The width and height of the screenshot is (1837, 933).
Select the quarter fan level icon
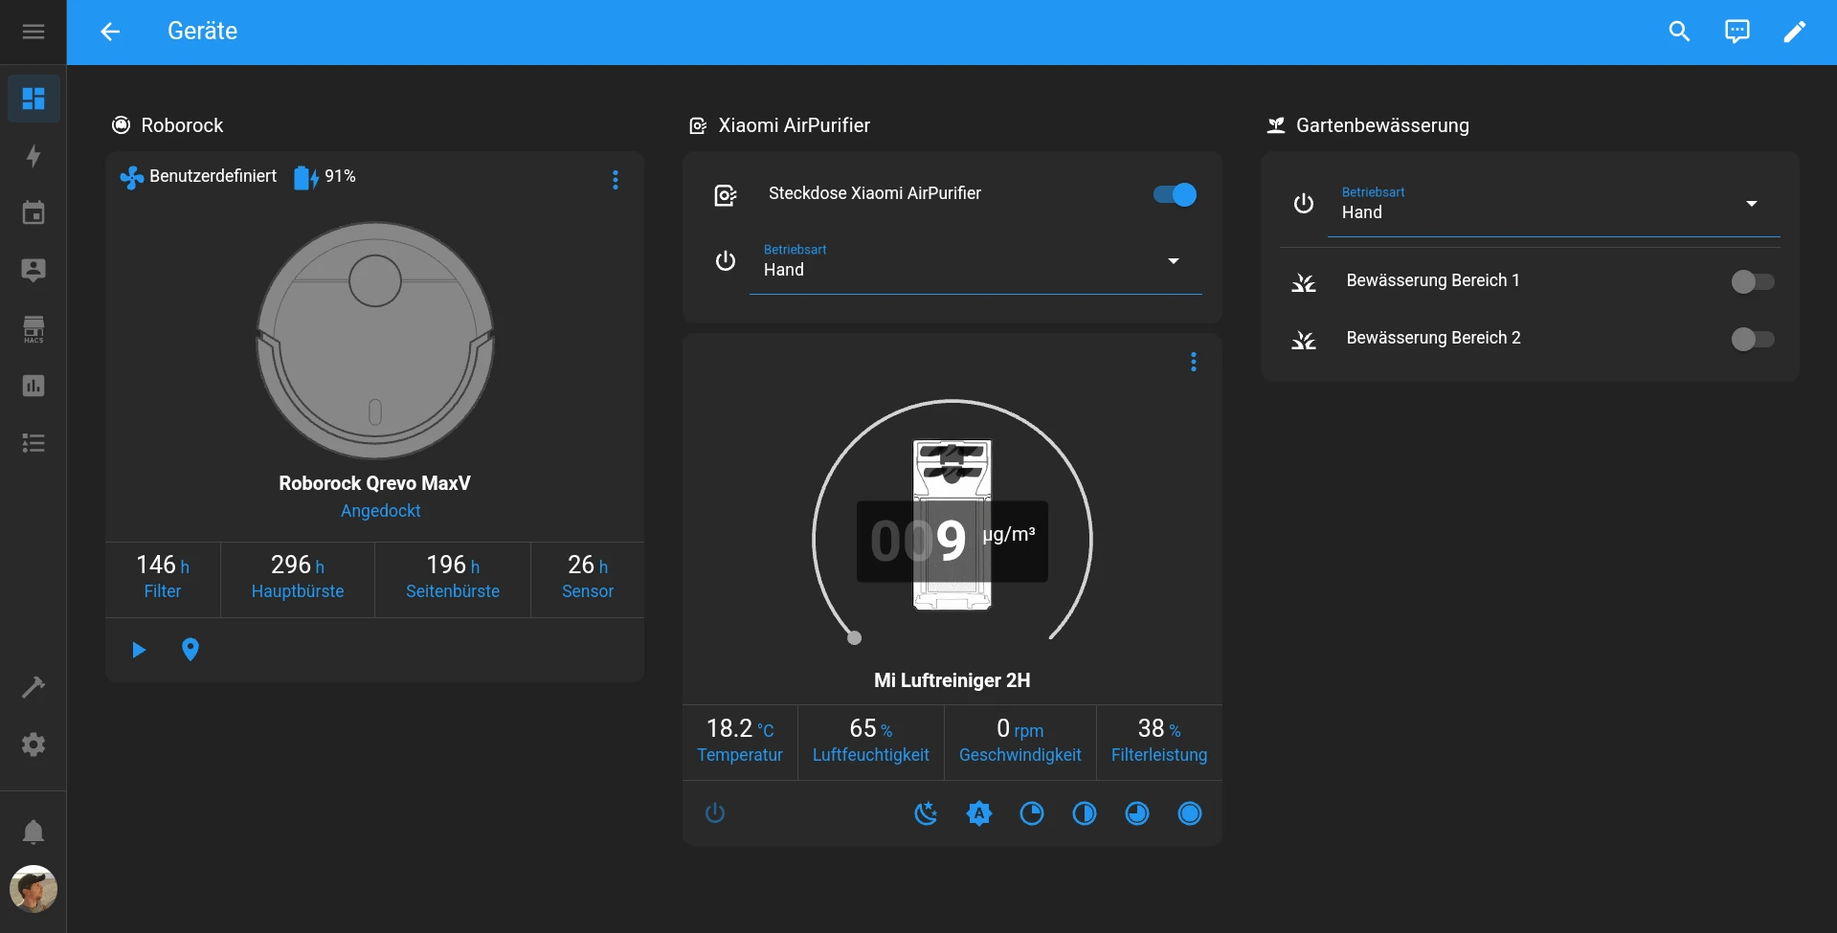[x=1032, y=813]
